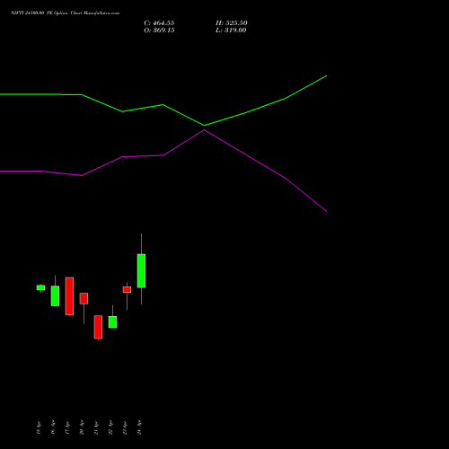The height and width of the screenshot is (449, 449).
Task: Click the '21 Apr' date axis label
Action: [96, 427]
